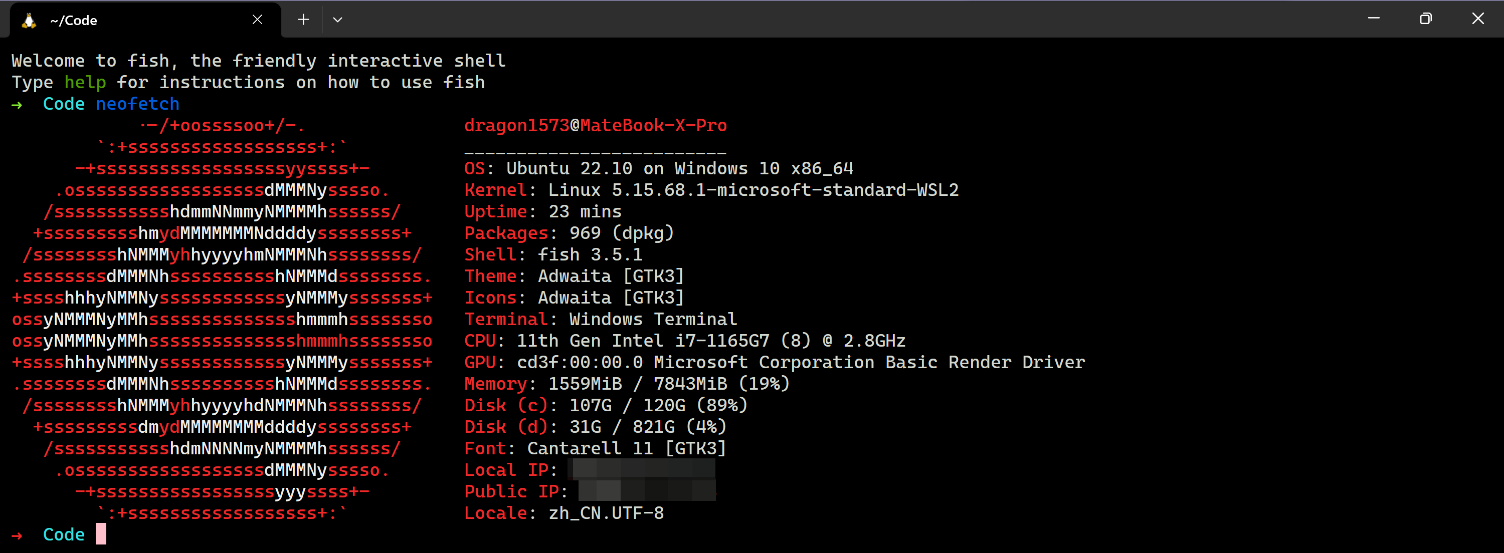Minimize the Windows Terminal window

point(1374,19)
